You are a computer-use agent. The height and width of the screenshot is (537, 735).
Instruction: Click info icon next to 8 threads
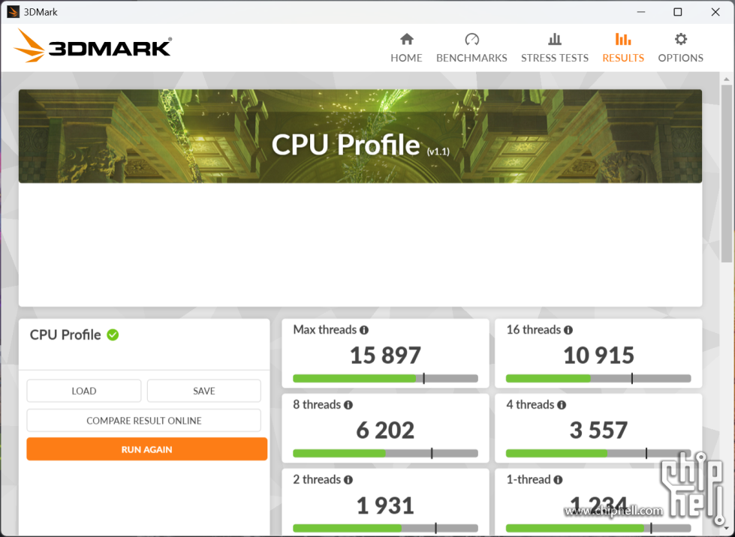click(x=348, y=405)
